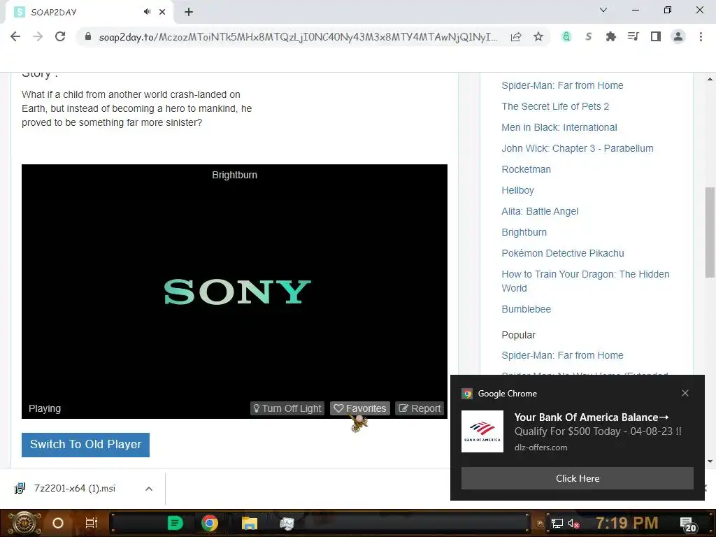Click the gray S extension icon
716x537 pixels.
point(589,36)
